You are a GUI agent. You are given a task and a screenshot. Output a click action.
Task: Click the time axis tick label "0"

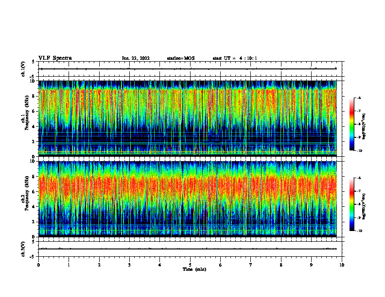(x=38, y=265)
